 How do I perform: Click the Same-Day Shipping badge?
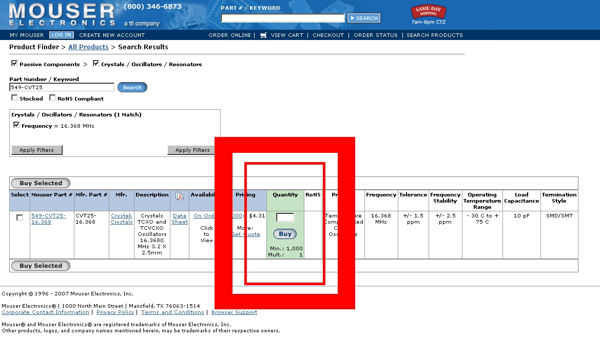click(428, 12)
